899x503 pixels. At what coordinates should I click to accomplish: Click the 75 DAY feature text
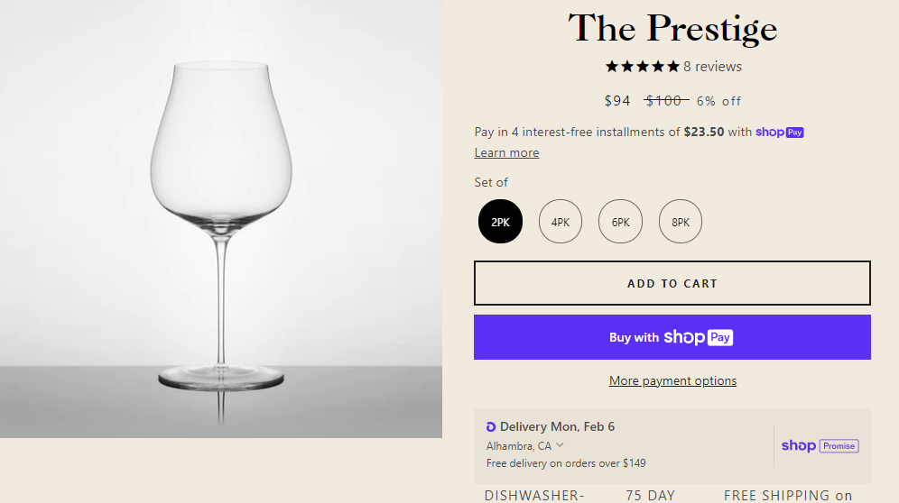click(x=650, y=495)
